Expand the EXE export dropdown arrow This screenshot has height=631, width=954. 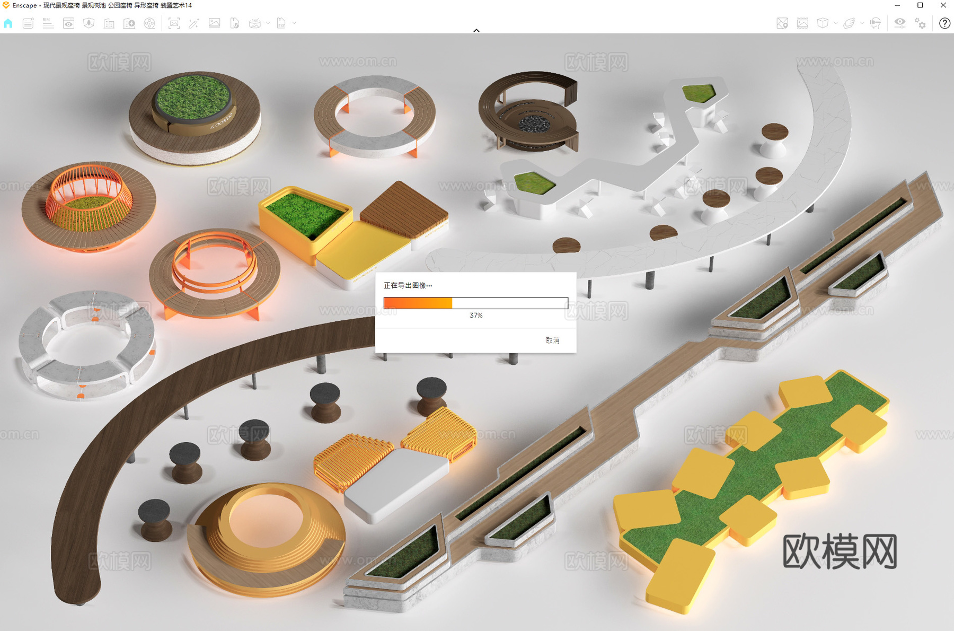coord(294,23)
